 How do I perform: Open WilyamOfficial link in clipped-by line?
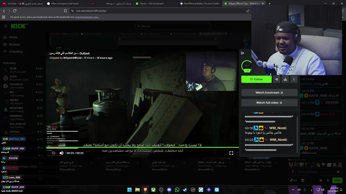(72, 58)
